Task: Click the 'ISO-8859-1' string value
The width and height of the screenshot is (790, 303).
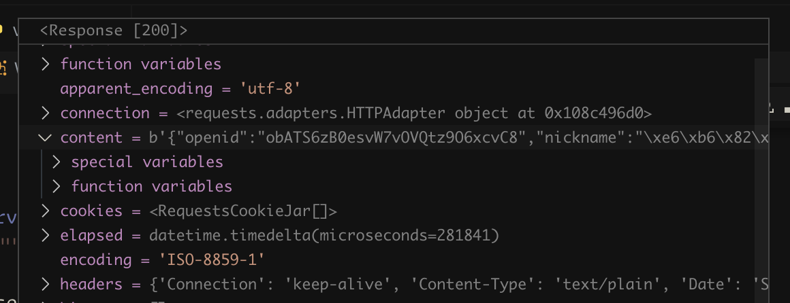Action: tap(211, 260)
